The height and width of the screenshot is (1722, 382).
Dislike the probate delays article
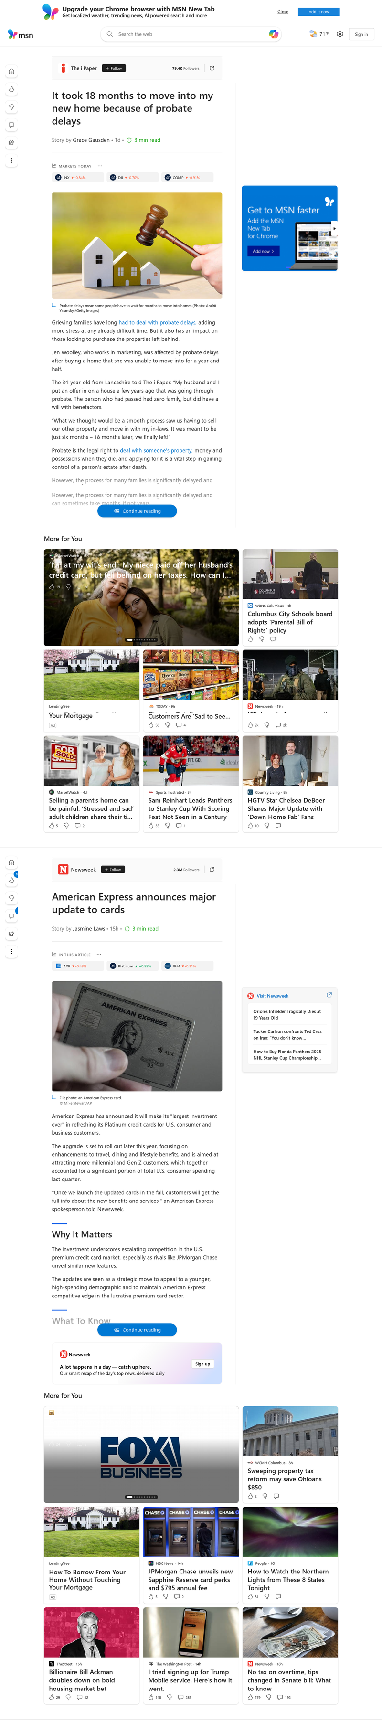pyautogui.click(x=11, y=107)
